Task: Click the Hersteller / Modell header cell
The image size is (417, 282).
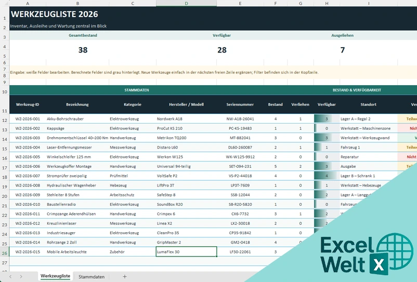Action: 186,104
